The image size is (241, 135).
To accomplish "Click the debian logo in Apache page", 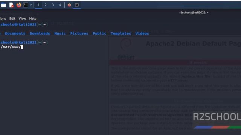I will coord(126,49).
